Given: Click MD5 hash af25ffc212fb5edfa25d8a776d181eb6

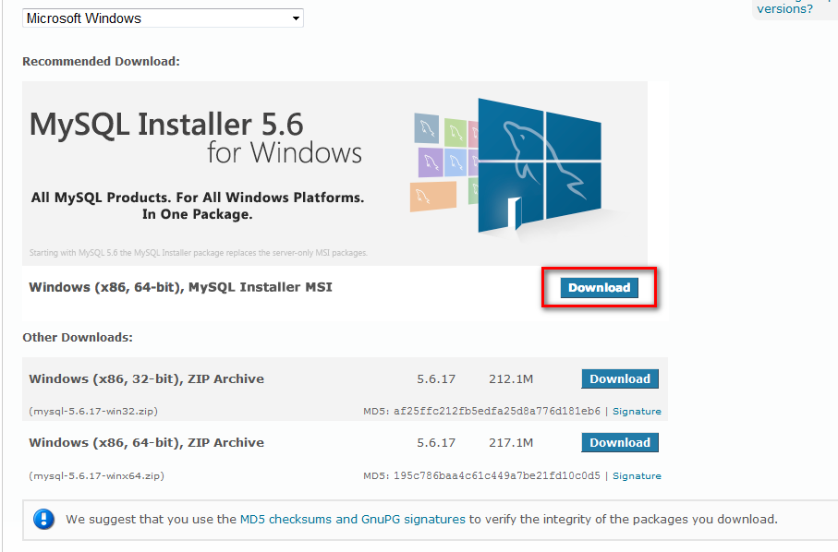Looking at the screenshot, I should coord(497,411).
